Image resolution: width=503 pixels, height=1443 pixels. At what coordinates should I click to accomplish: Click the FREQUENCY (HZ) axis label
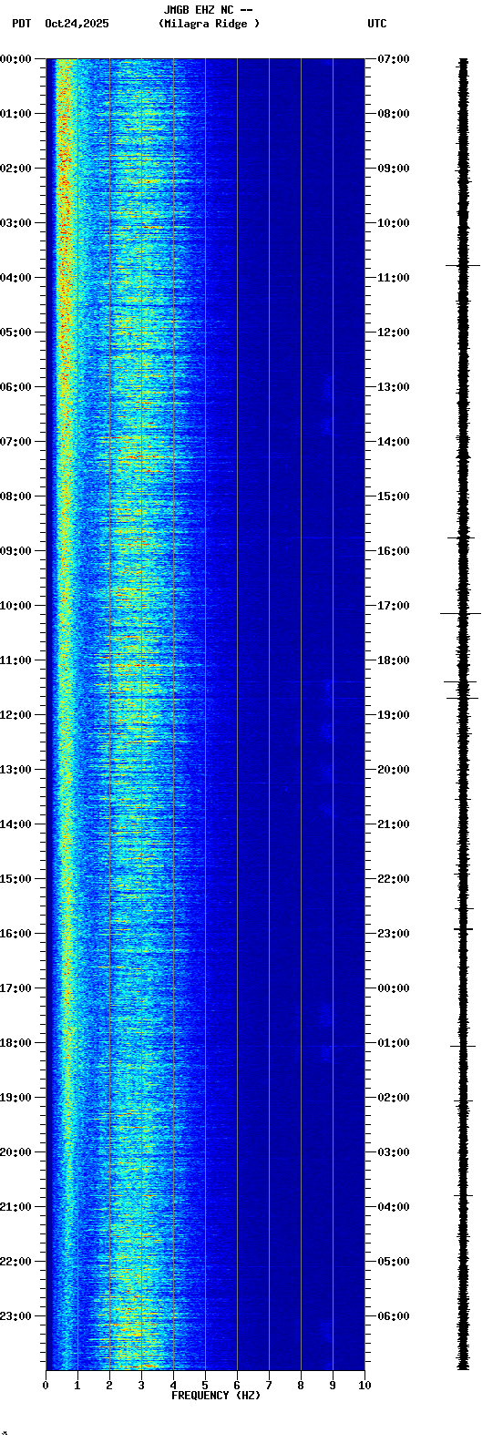(216, 1396)
